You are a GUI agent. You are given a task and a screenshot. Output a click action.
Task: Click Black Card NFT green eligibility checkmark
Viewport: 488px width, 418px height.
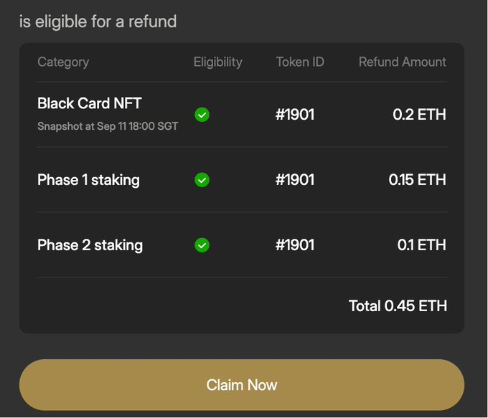[202, 115]
